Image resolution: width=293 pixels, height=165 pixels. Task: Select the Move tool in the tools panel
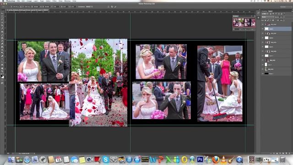point(2,13)
